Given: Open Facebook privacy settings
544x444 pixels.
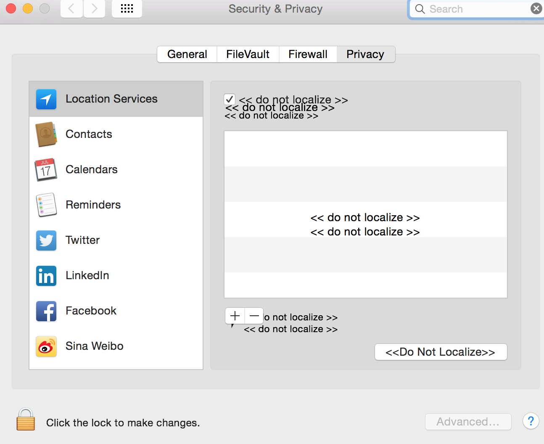Looking at the screenshot, I should [91, 311].
